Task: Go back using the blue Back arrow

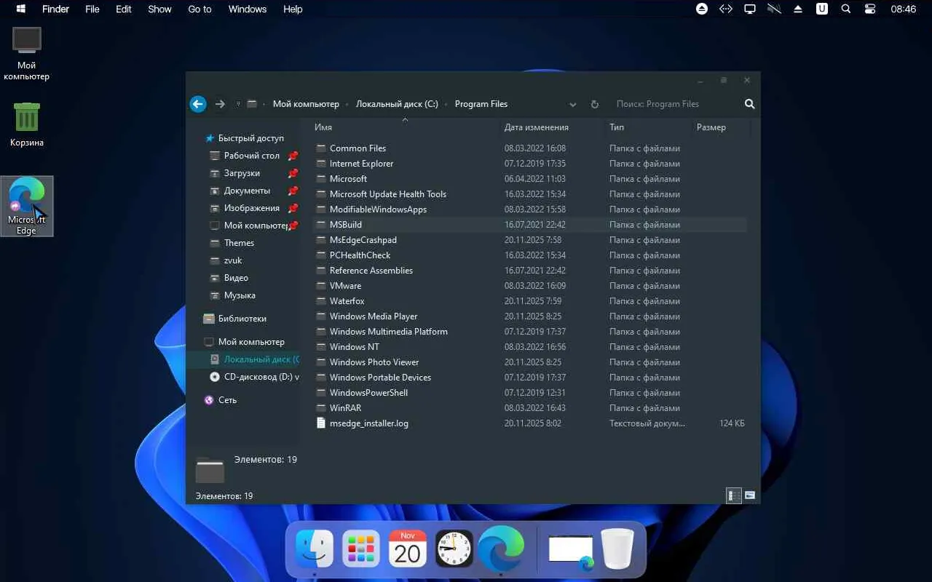Action: [198, 104]
